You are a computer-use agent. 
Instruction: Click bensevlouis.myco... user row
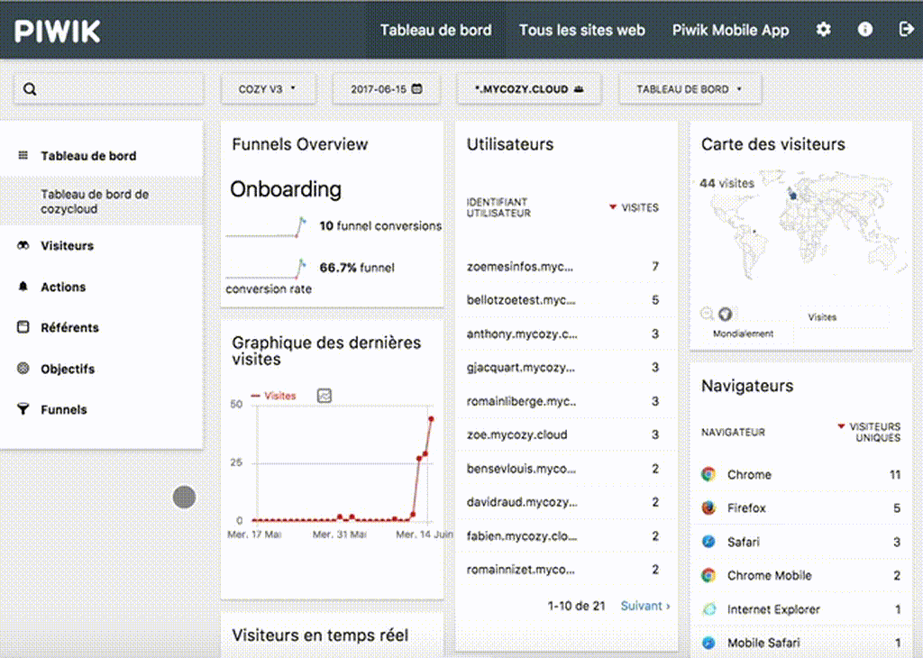click(x=566, y=469)
